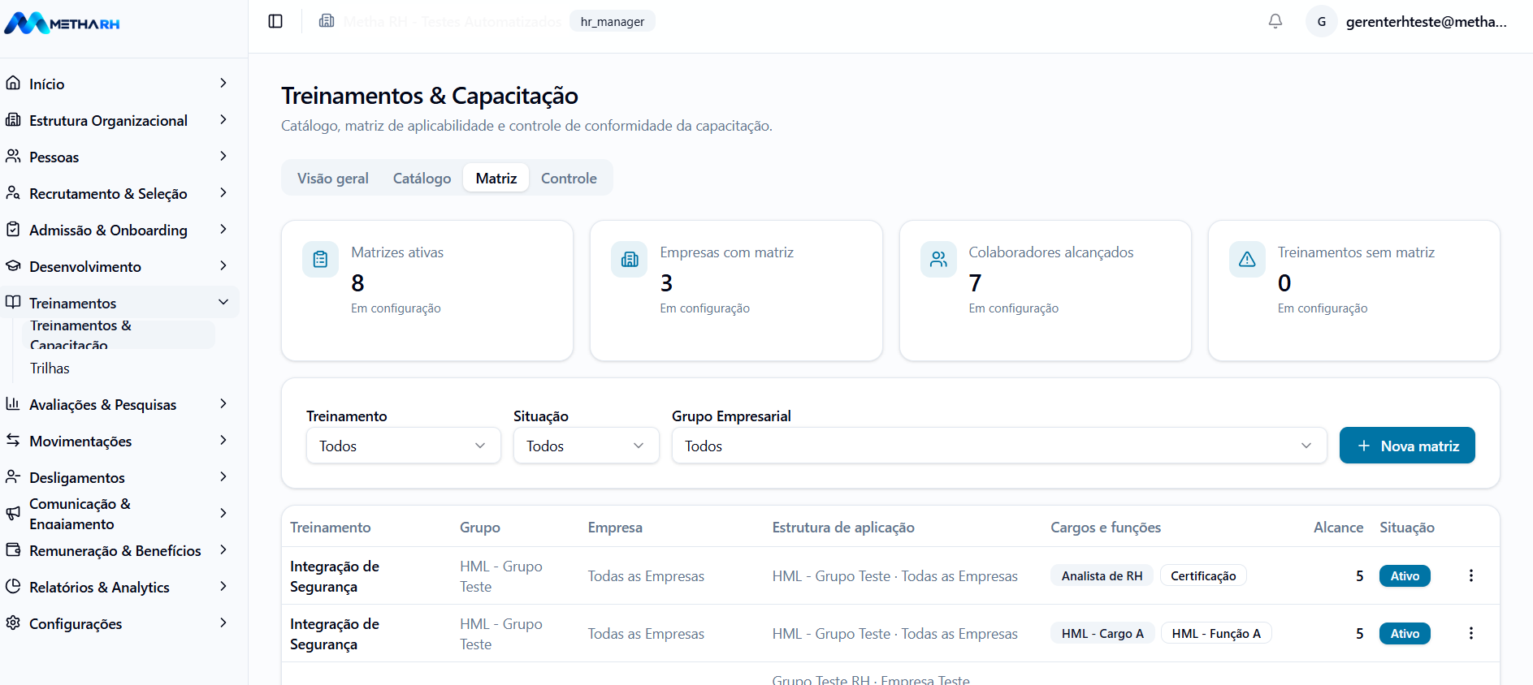Expand Recrutamento & Seleção chevron
Viewport: 1533px width, 685px height.
click(x=223, y=192)
